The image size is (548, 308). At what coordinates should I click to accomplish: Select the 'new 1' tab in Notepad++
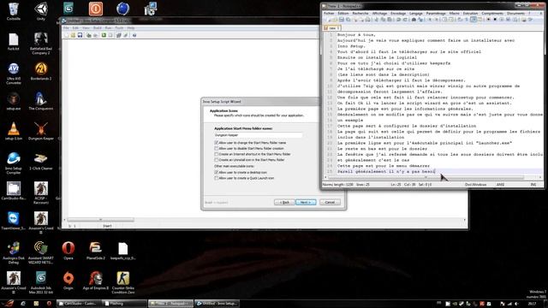(332, 27)
